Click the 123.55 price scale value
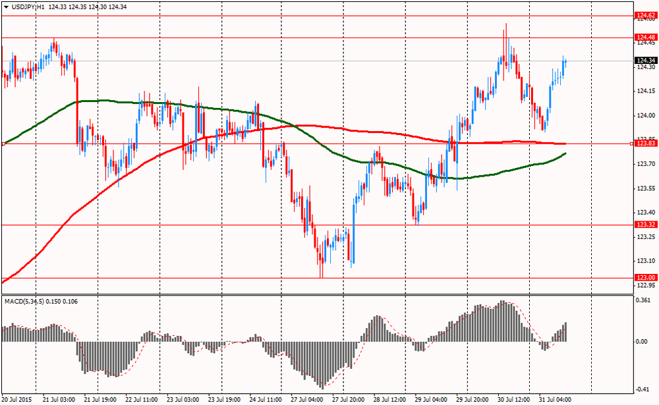 pos(646,188)
